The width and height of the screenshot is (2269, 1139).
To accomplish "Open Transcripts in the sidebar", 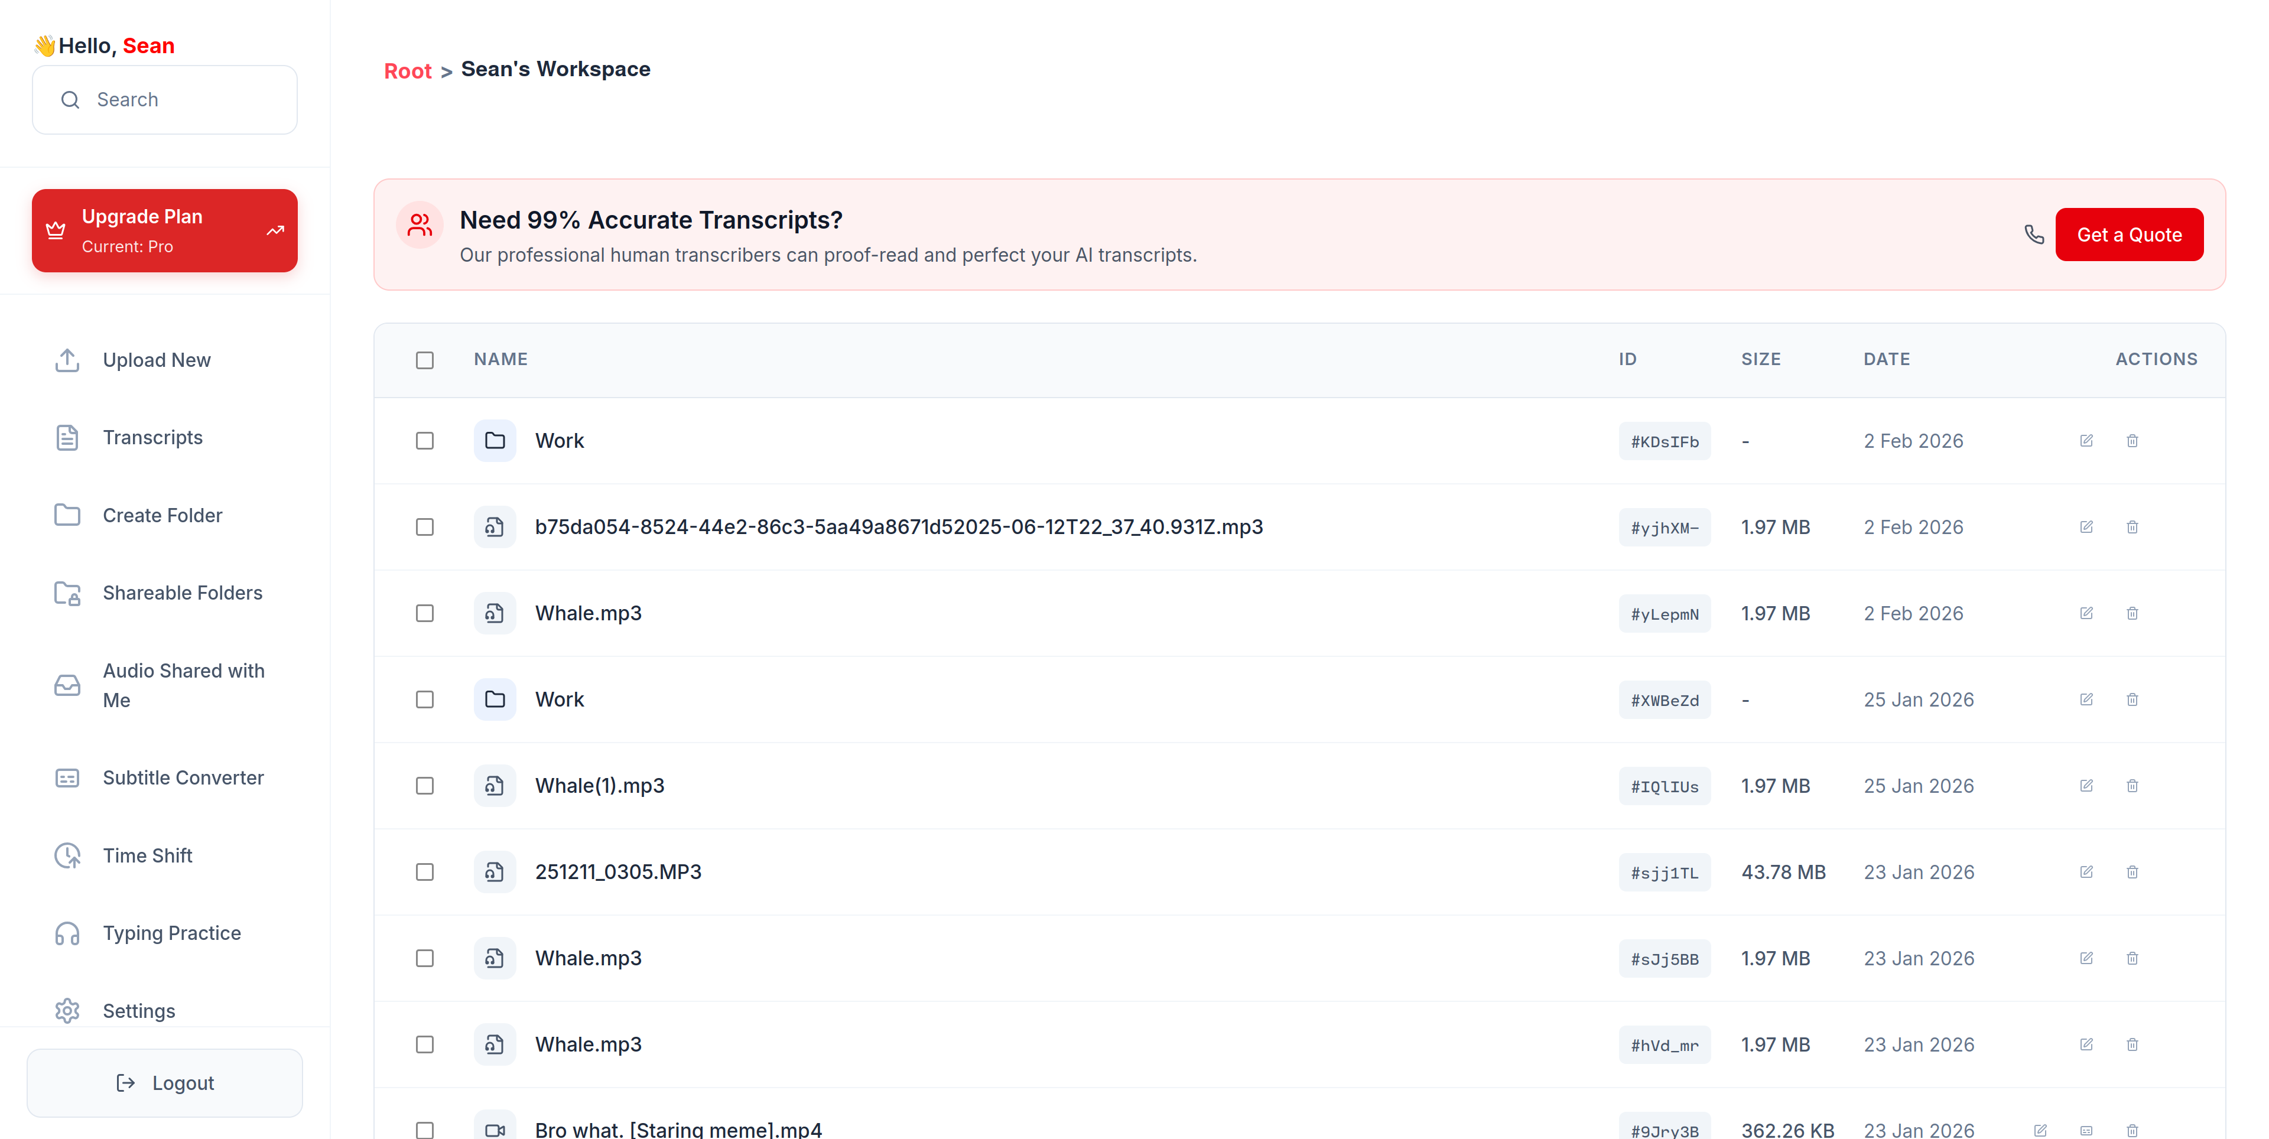I will click(x=152, y=437).
